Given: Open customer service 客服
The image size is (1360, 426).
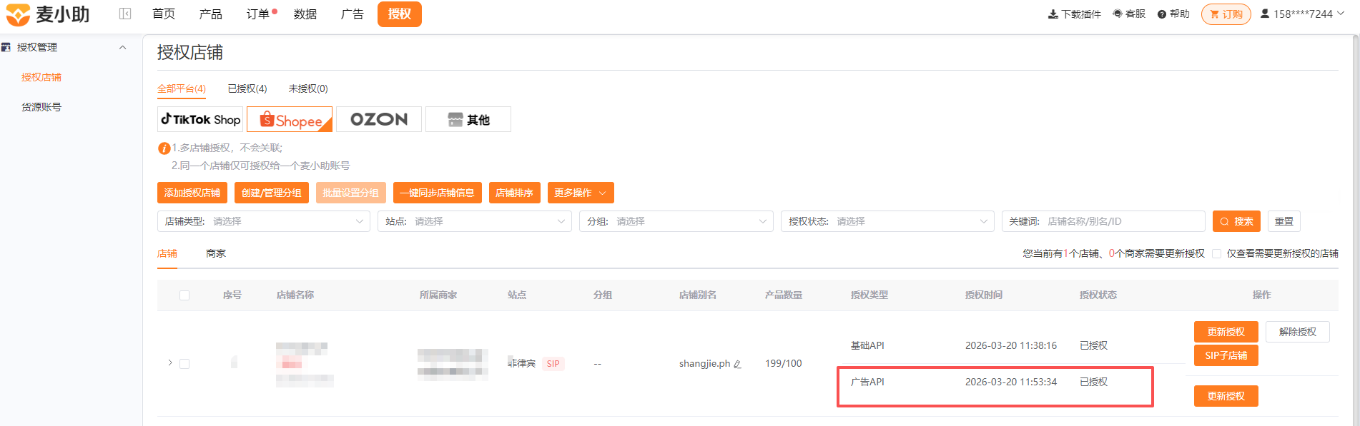Looking at the screenshot, I should (x=1129, y=14).
